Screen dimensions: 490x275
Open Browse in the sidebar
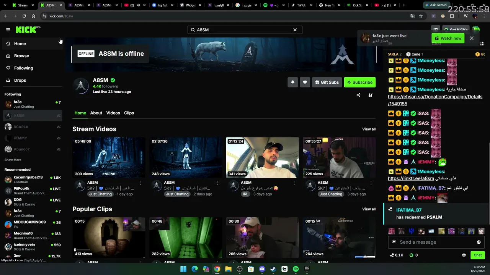tap(32, 56)
